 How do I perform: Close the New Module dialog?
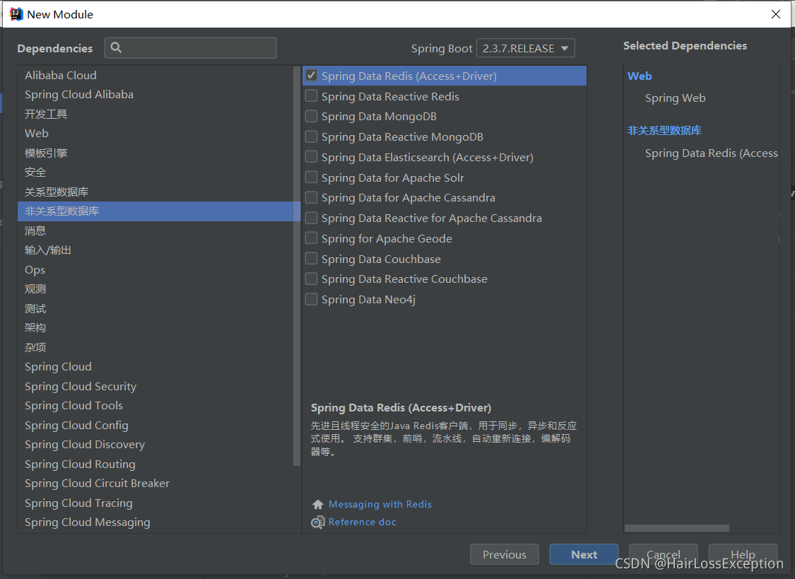coord(776,14)
